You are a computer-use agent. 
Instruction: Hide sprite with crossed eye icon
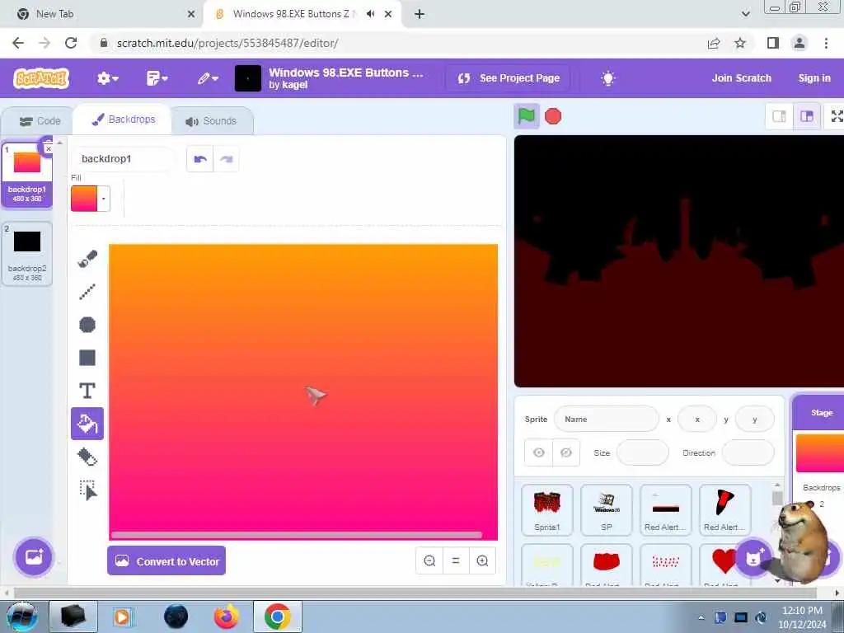point(566,452)
